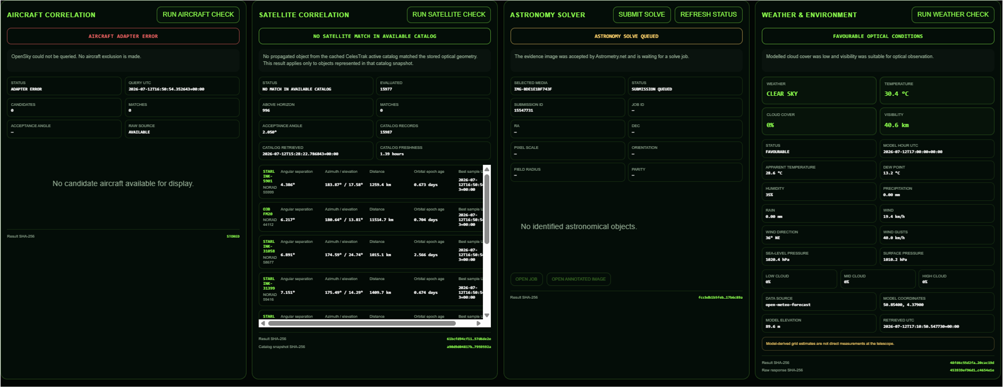Click the TEMPERATURE 30.4 °C tile

(937, 90)
